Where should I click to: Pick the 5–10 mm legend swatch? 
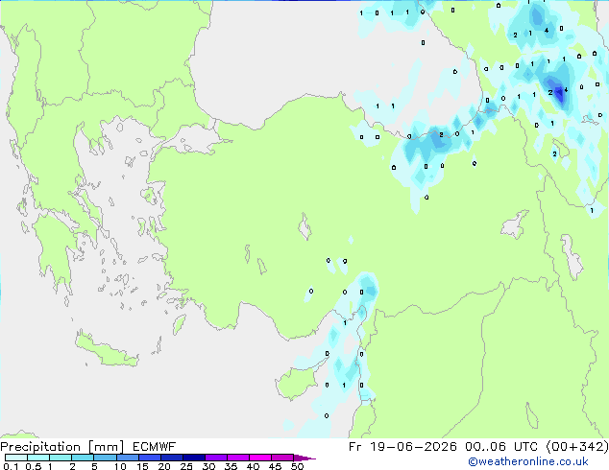pos(106,458)
